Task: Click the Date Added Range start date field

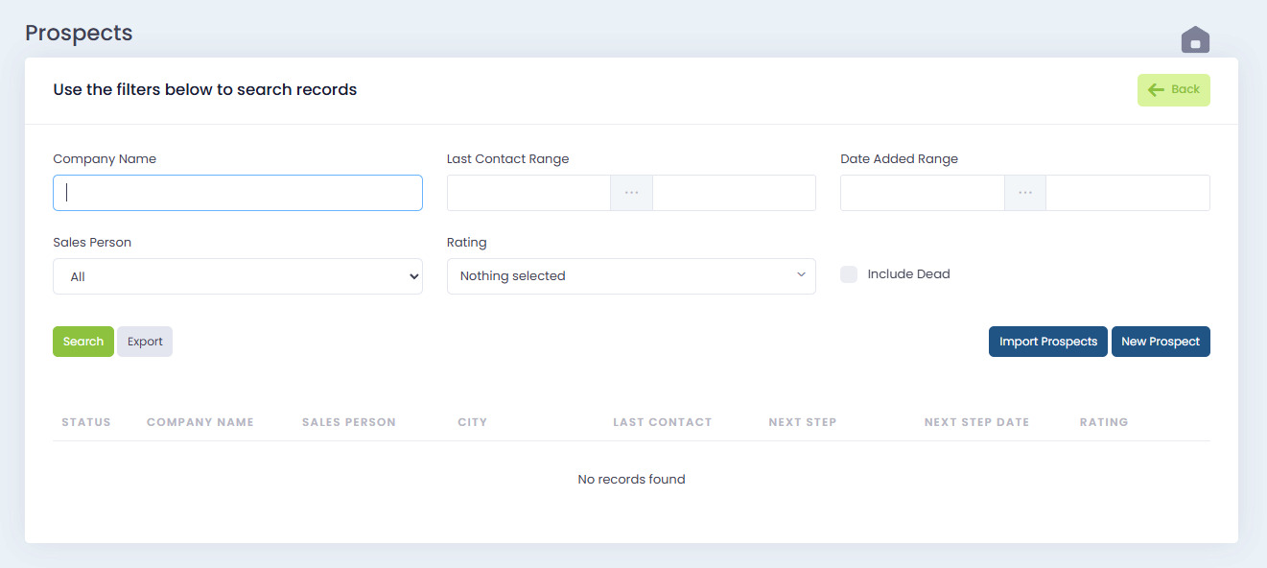Action: coord(922,193)
